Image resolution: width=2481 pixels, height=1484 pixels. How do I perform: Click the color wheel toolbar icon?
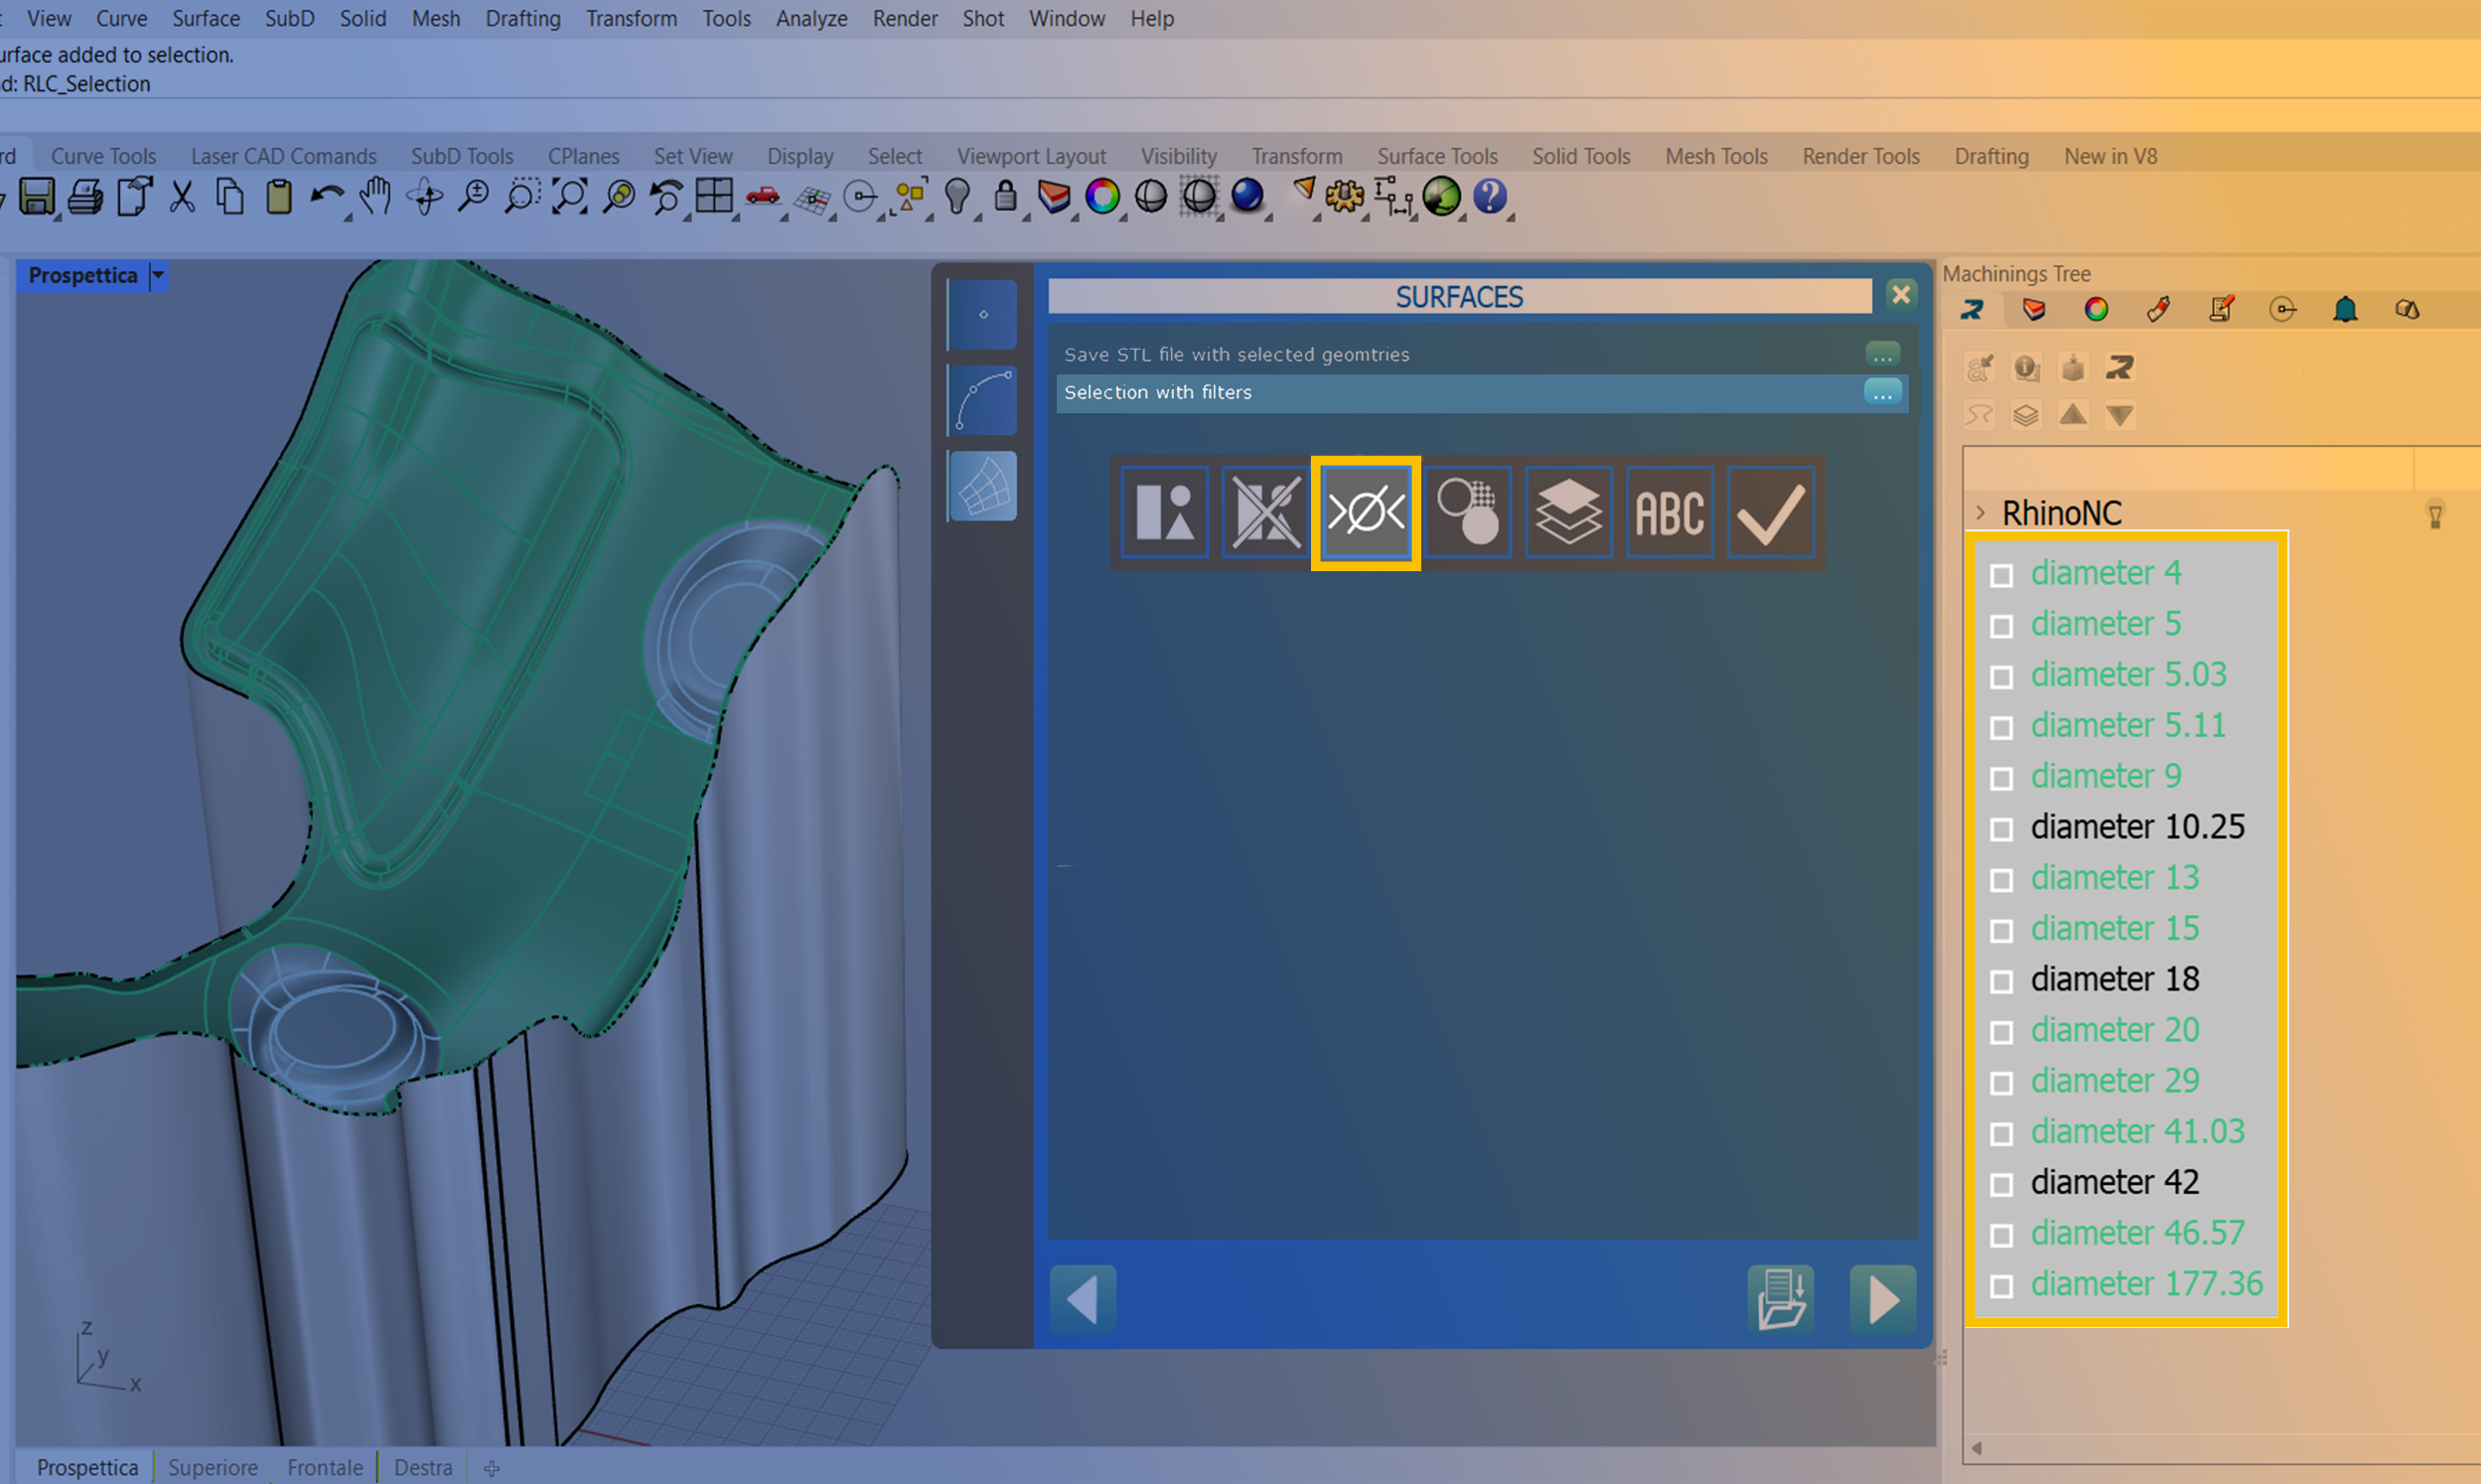[x=1101, y=197]
